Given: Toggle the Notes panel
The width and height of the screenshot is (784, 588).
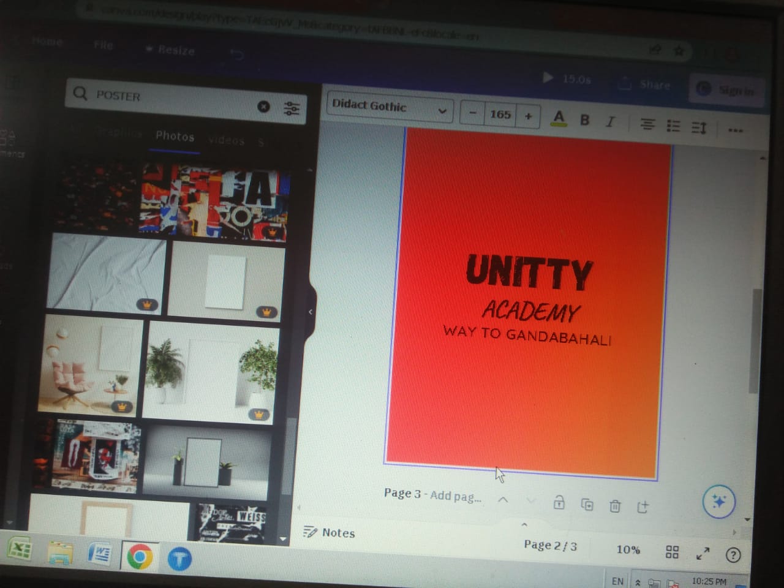Looking at the screenshot, I should tap(330, 532).
